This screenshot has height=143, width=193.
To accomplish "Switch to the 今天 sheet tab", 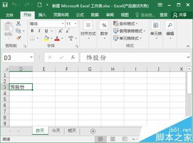I will (x=56, y=131).
